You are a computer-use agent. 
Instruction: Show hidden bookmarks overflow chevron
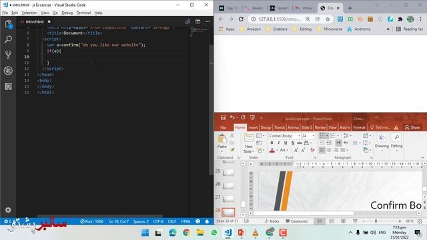[x=388, y=29]
